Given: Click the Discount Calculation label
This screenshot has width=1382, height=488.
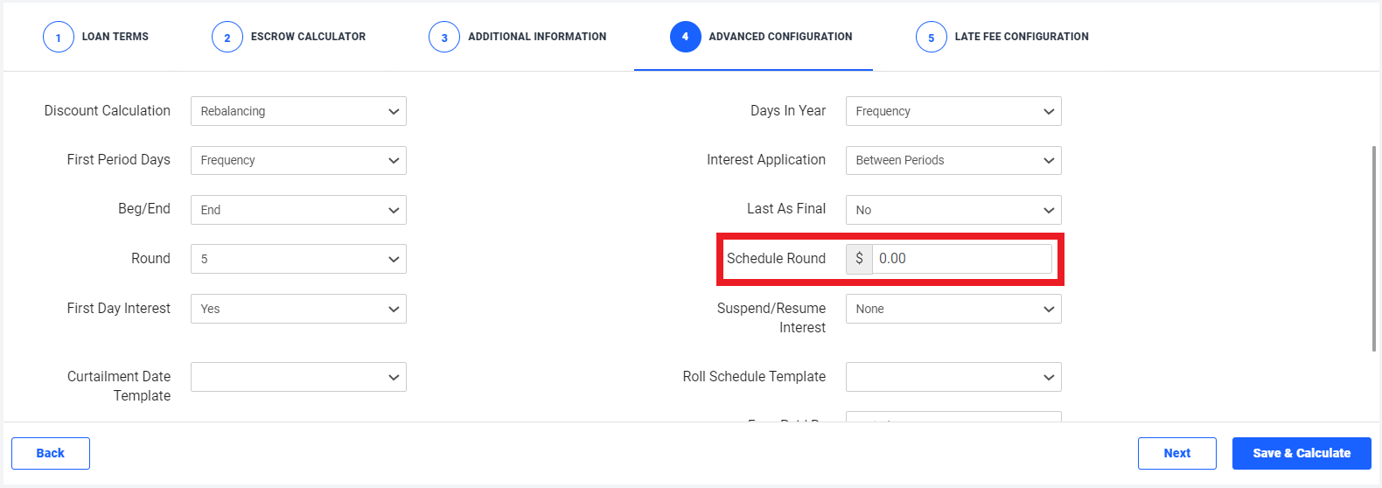Looking at the screenshot, I should click(108, 111).
